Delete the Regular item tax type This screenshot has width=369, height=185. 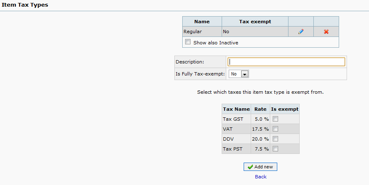click(326, 32)
